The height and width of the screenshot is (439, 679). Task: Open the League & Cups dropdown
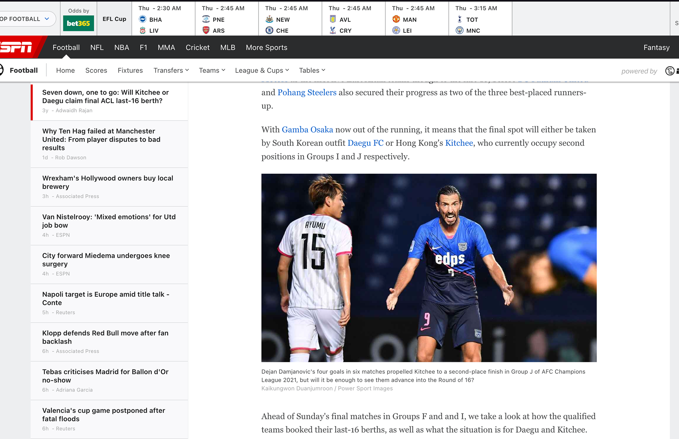click(262, 70)
